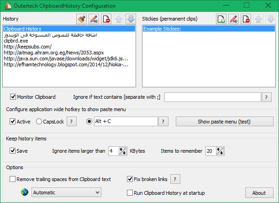Move History item up arrow
The image size is (279, 203).
[119, 19]
